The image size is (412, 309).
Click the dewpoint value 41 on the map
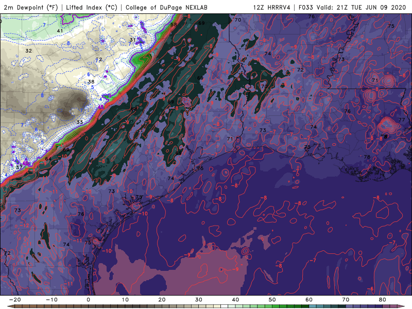[60, 31]
